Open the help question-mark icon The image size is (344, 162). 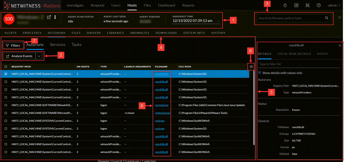[319, 5]
